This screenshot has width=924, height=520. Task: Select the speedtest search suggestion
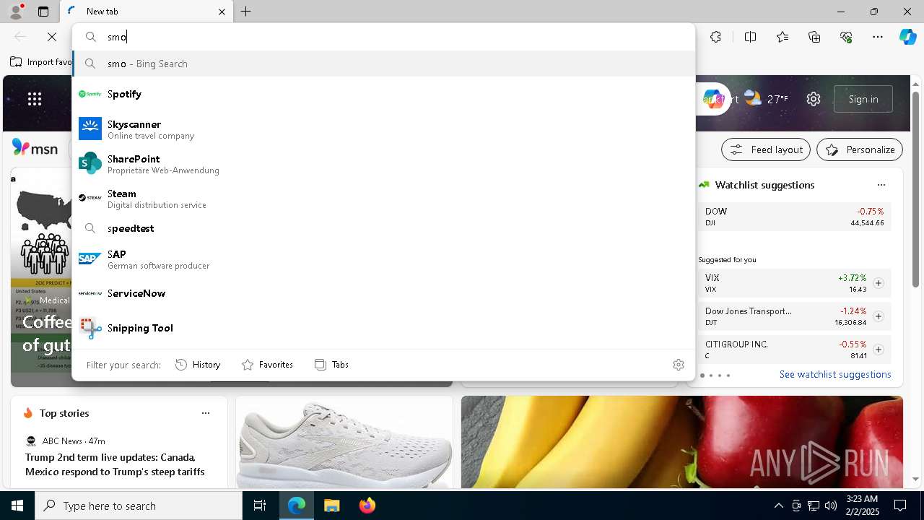(383, 228)
